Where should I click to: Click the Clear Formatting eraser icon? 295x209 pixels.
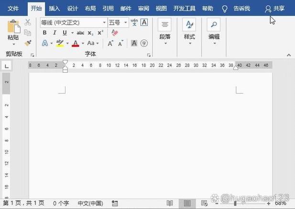(115, 33)
